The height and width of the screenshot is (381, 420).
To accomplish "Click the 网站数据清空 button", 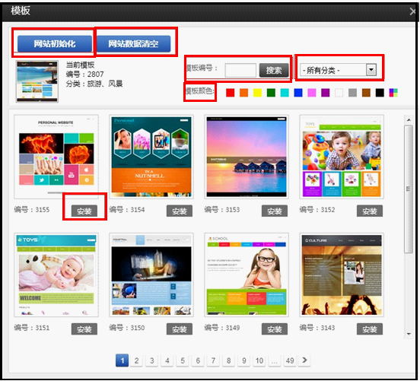I will pyautogui.click(x=133, y=43).
